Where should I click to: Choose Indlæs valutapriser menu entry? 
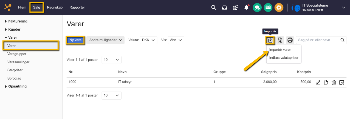[284, 58]
